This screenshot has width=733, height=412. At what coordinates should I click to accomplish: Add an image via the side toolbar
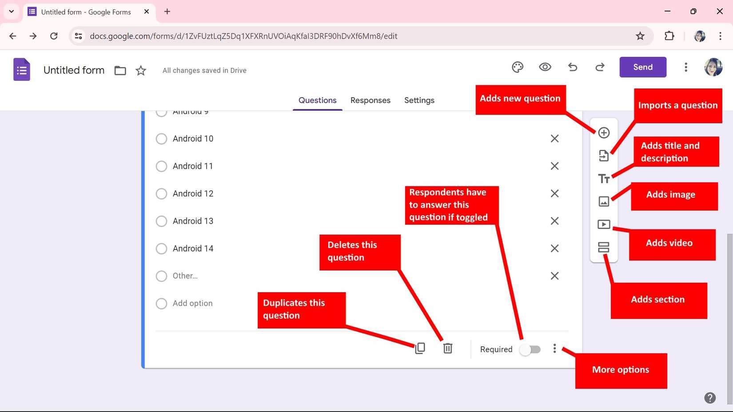[x=604, y=202]
